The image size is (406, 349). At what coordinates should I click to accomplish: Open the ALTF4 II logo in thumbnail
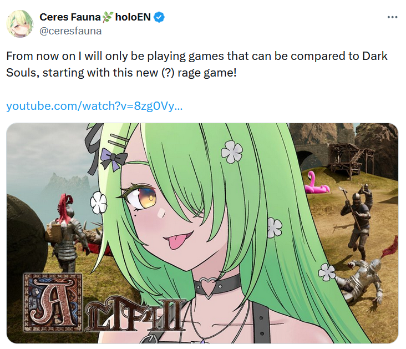pos(105,303)
